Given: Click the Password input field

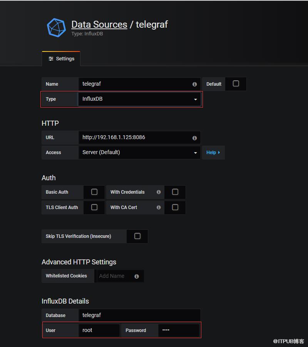Looking at the screenshot, I should (179, 330).
